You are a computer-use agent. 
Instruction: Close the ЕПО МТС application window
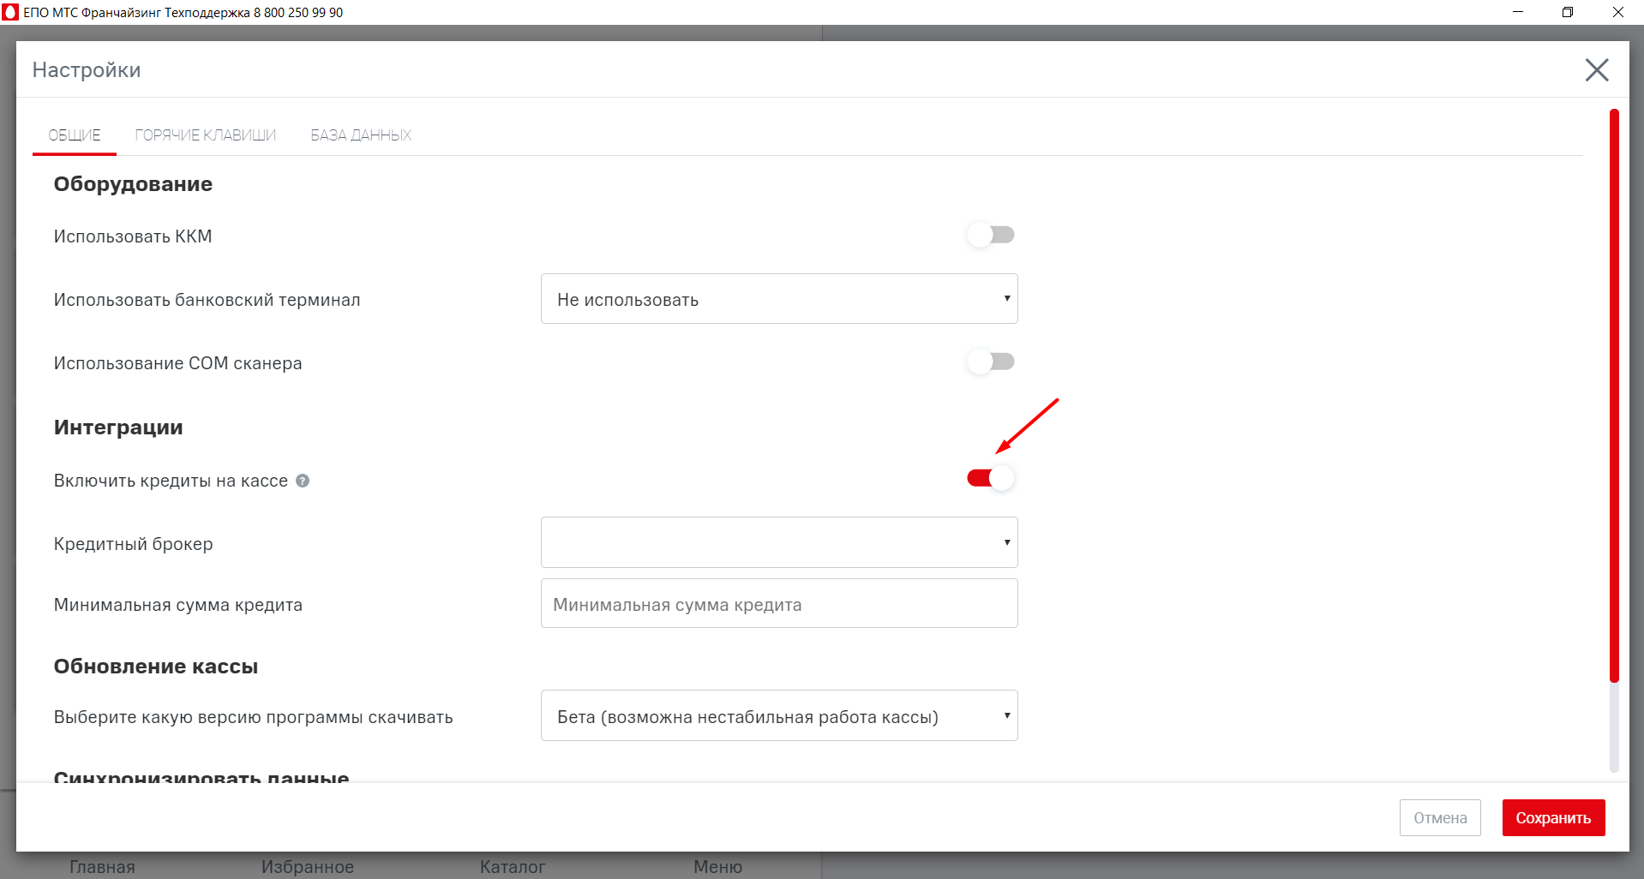pyautogui.click(x=1618, y=12)
